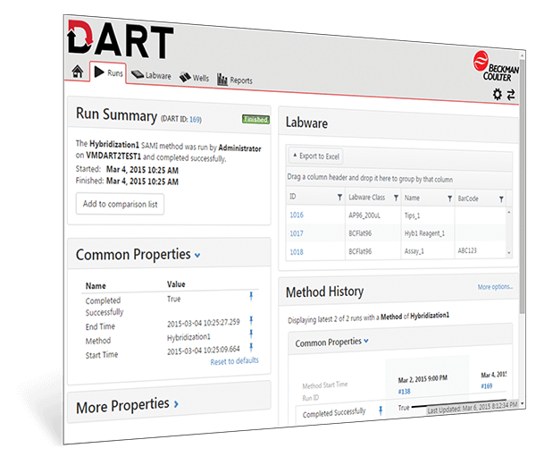Expand the More Properties section

(176, 404)
